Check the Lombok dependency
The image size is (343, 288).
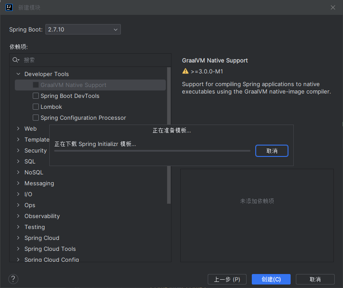36,107
